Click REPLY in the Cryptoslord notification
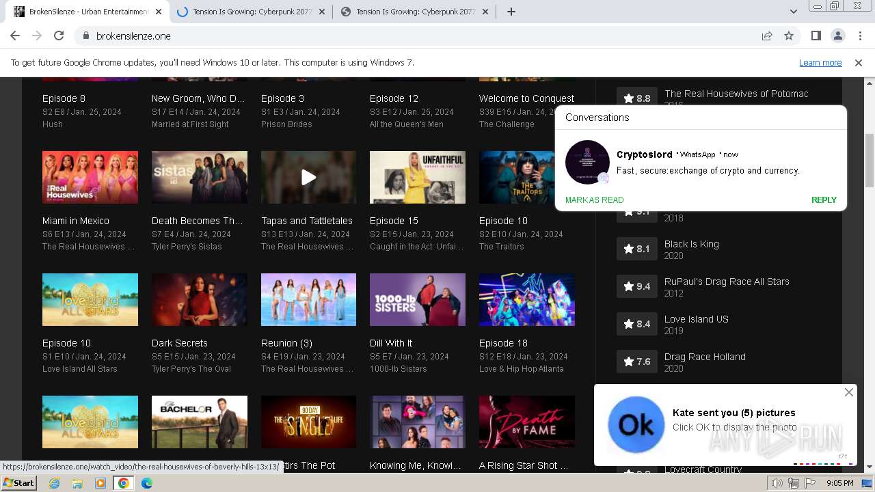Image resolution: width=875 pixels, height=492 pixels. point(824,200)
